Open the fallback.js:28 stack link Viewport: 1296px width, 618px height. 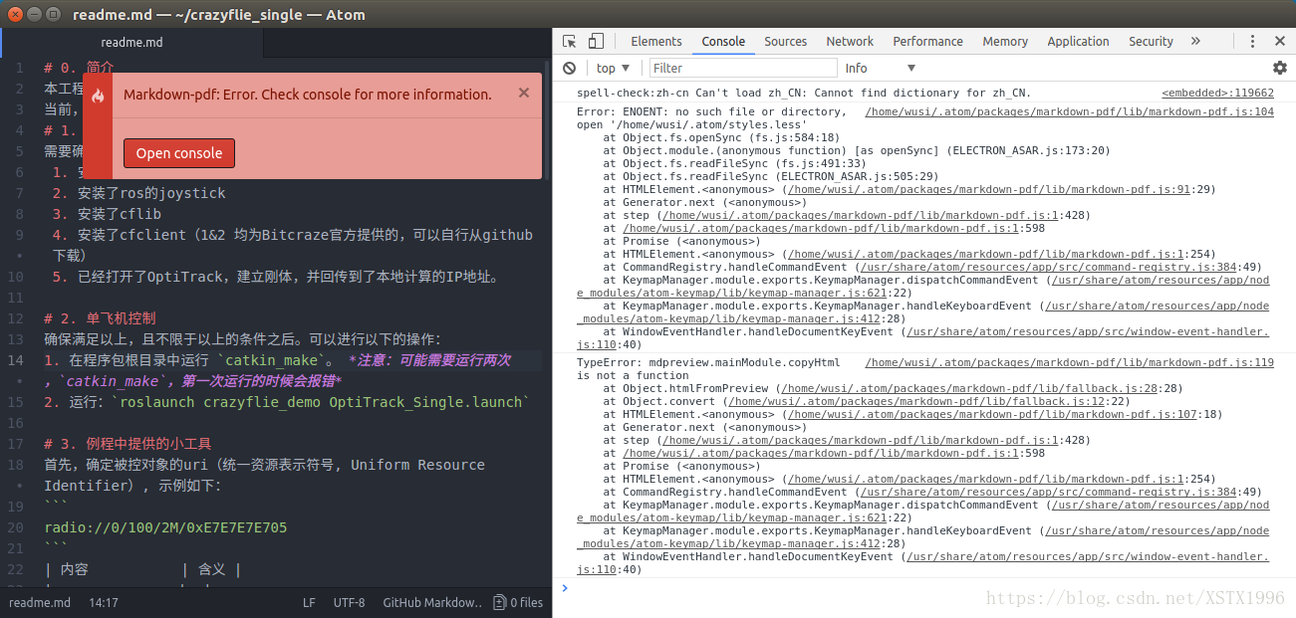coord(969,388)
